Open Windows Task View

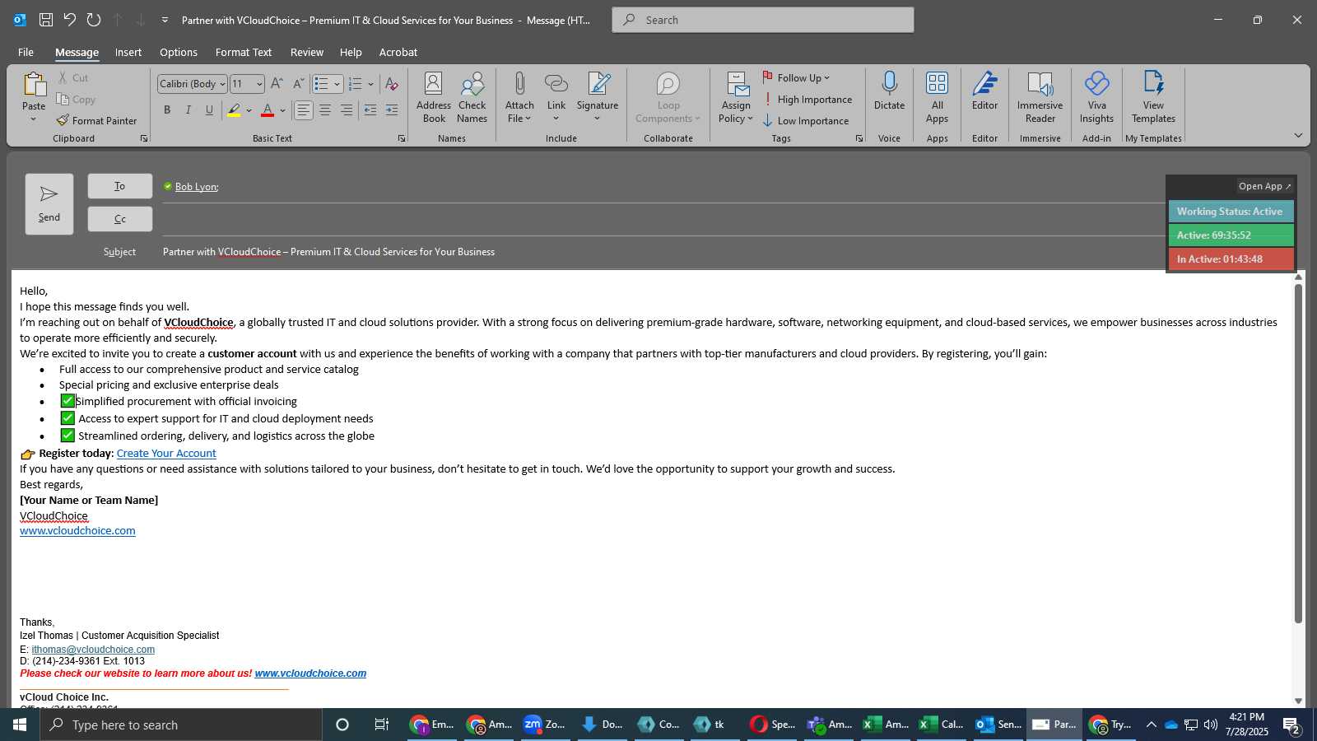pyautogui.click(x=382, y=725)
